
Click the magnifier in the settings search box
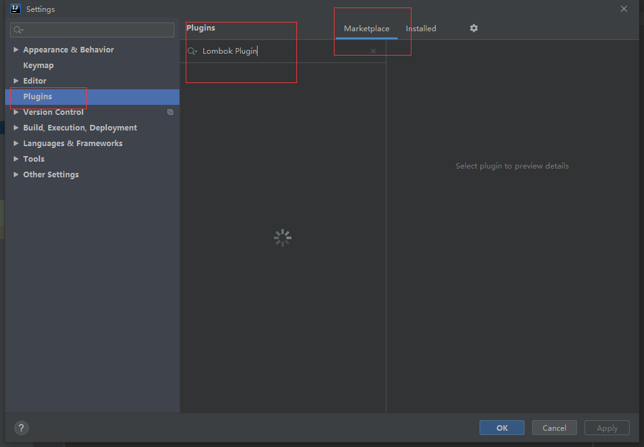point(17,30)
